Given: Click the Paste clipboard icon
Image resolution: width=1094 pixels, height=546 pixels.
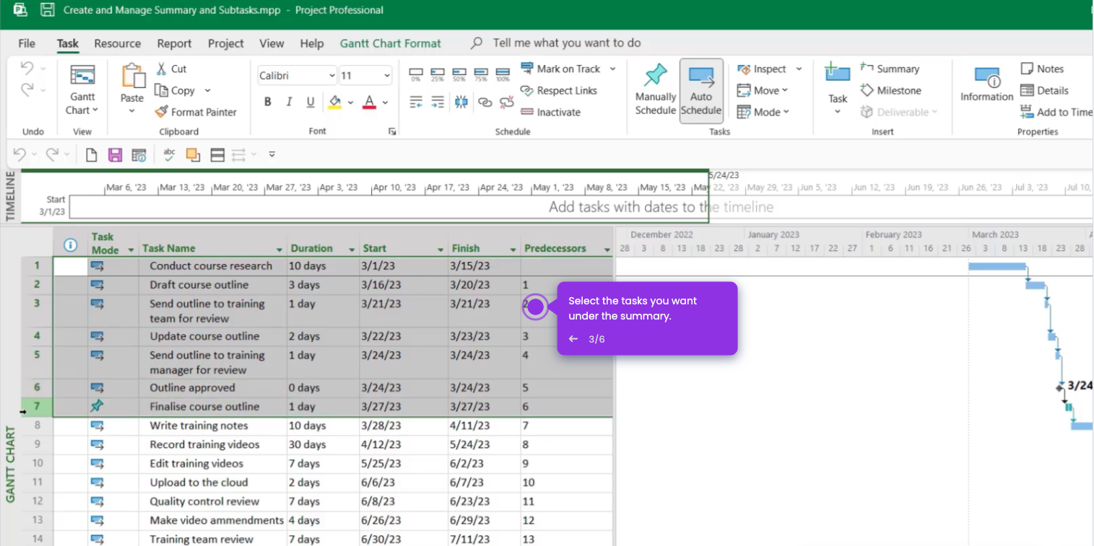Looking at the screenshot, I should (x=132, y=76).
